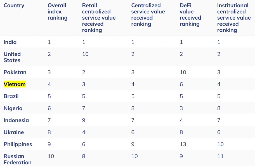The height and width of the screenshot is (166, 255).
Task: Click the Pakistan row label
Action: click(x=15, y=72)
